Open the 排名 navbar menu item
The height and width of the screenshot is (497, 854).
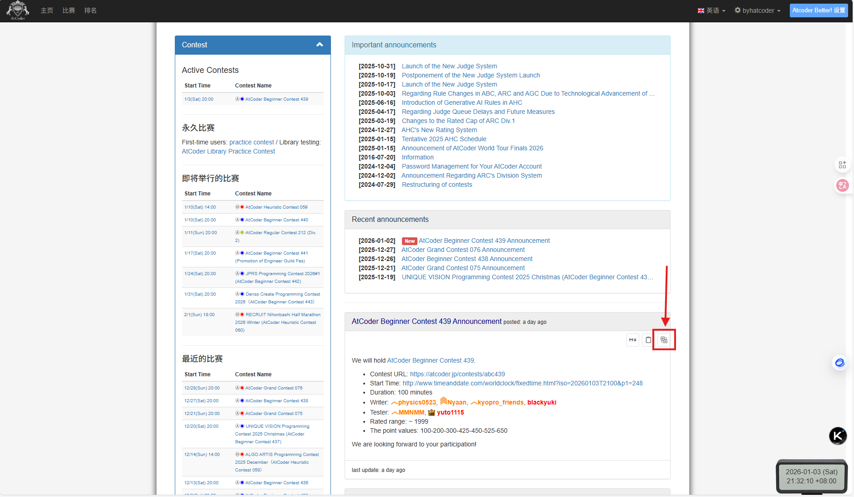91,10
